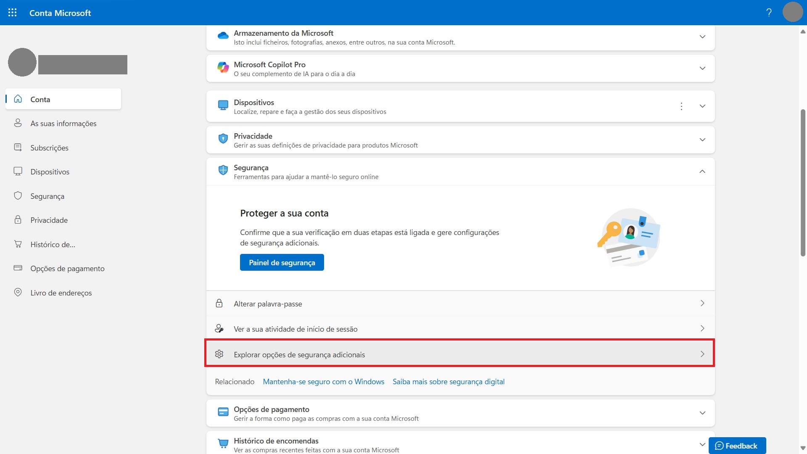Viewport: 807px width, 454px height.
Task: Open Opções de pagamento in the sidebar
Action: (x=63, y=268)
